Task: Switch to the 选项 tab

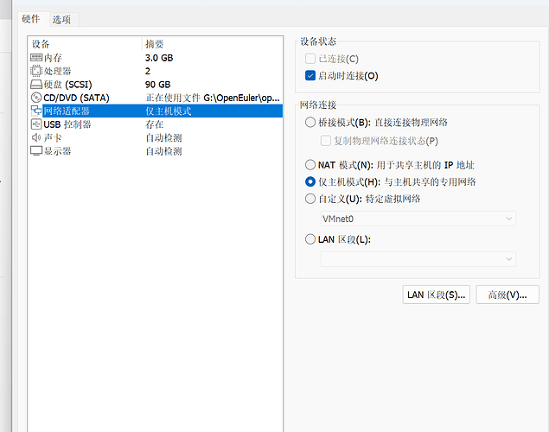Action: 61,19
